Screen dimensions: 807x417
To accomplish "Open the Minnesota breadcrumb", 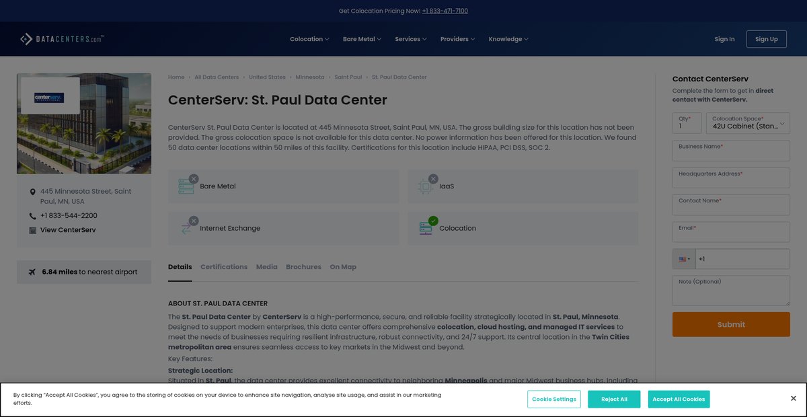I will click(x=310, y=77).
